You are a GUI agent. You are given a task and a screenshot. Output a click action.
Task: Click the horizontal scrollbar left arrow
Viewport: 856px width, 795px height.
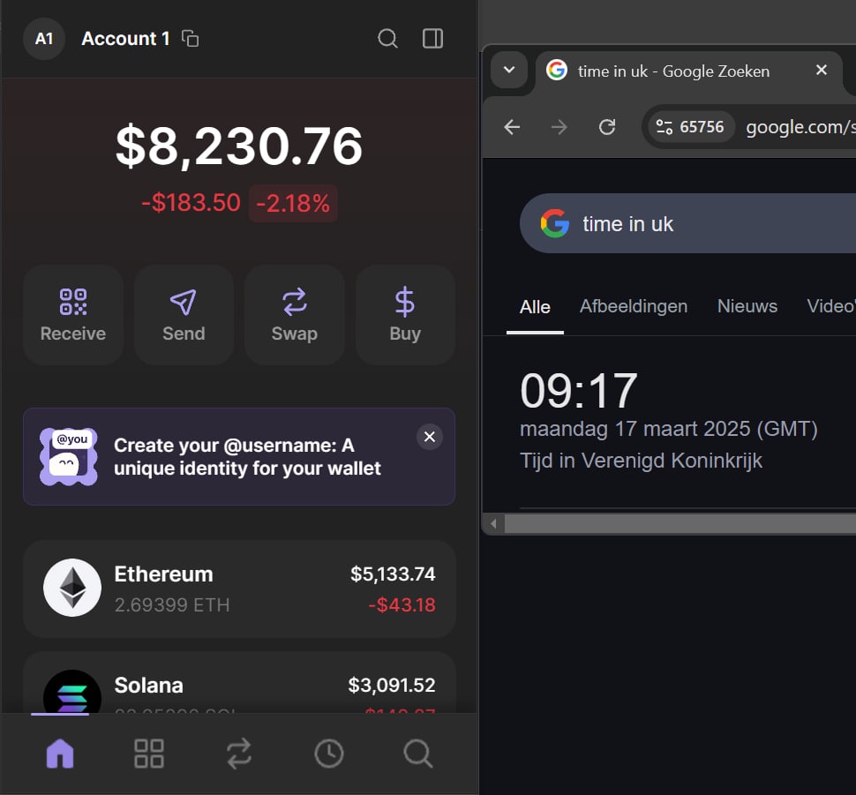[x=493, y=524]
